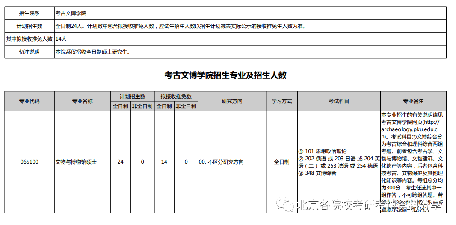Click the 专业名称 column header
Screen dimensions: 456x225
[83, 101]
